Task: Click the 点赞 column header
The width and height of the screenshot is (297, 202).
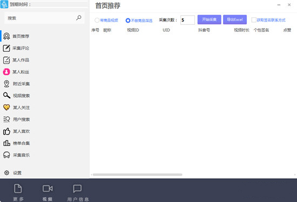Action: (x=287, y=30)
